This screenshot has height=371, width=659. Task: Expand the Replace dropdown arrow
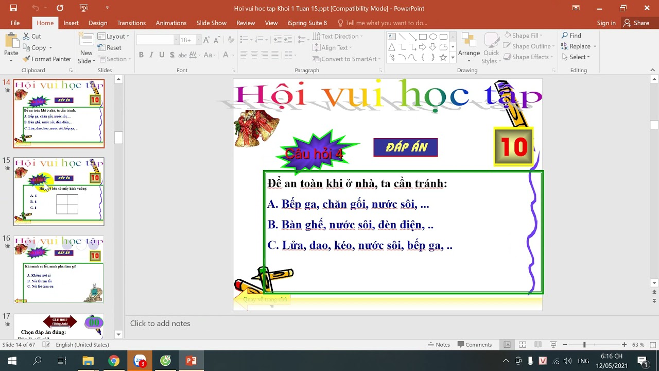[x=595, y=46]
